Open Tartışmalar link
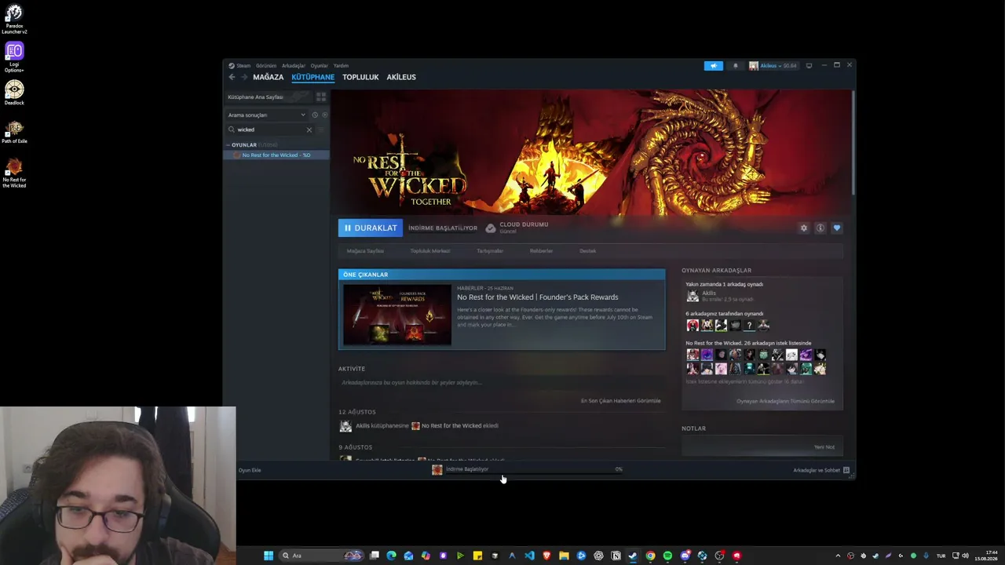 point(490,251)
